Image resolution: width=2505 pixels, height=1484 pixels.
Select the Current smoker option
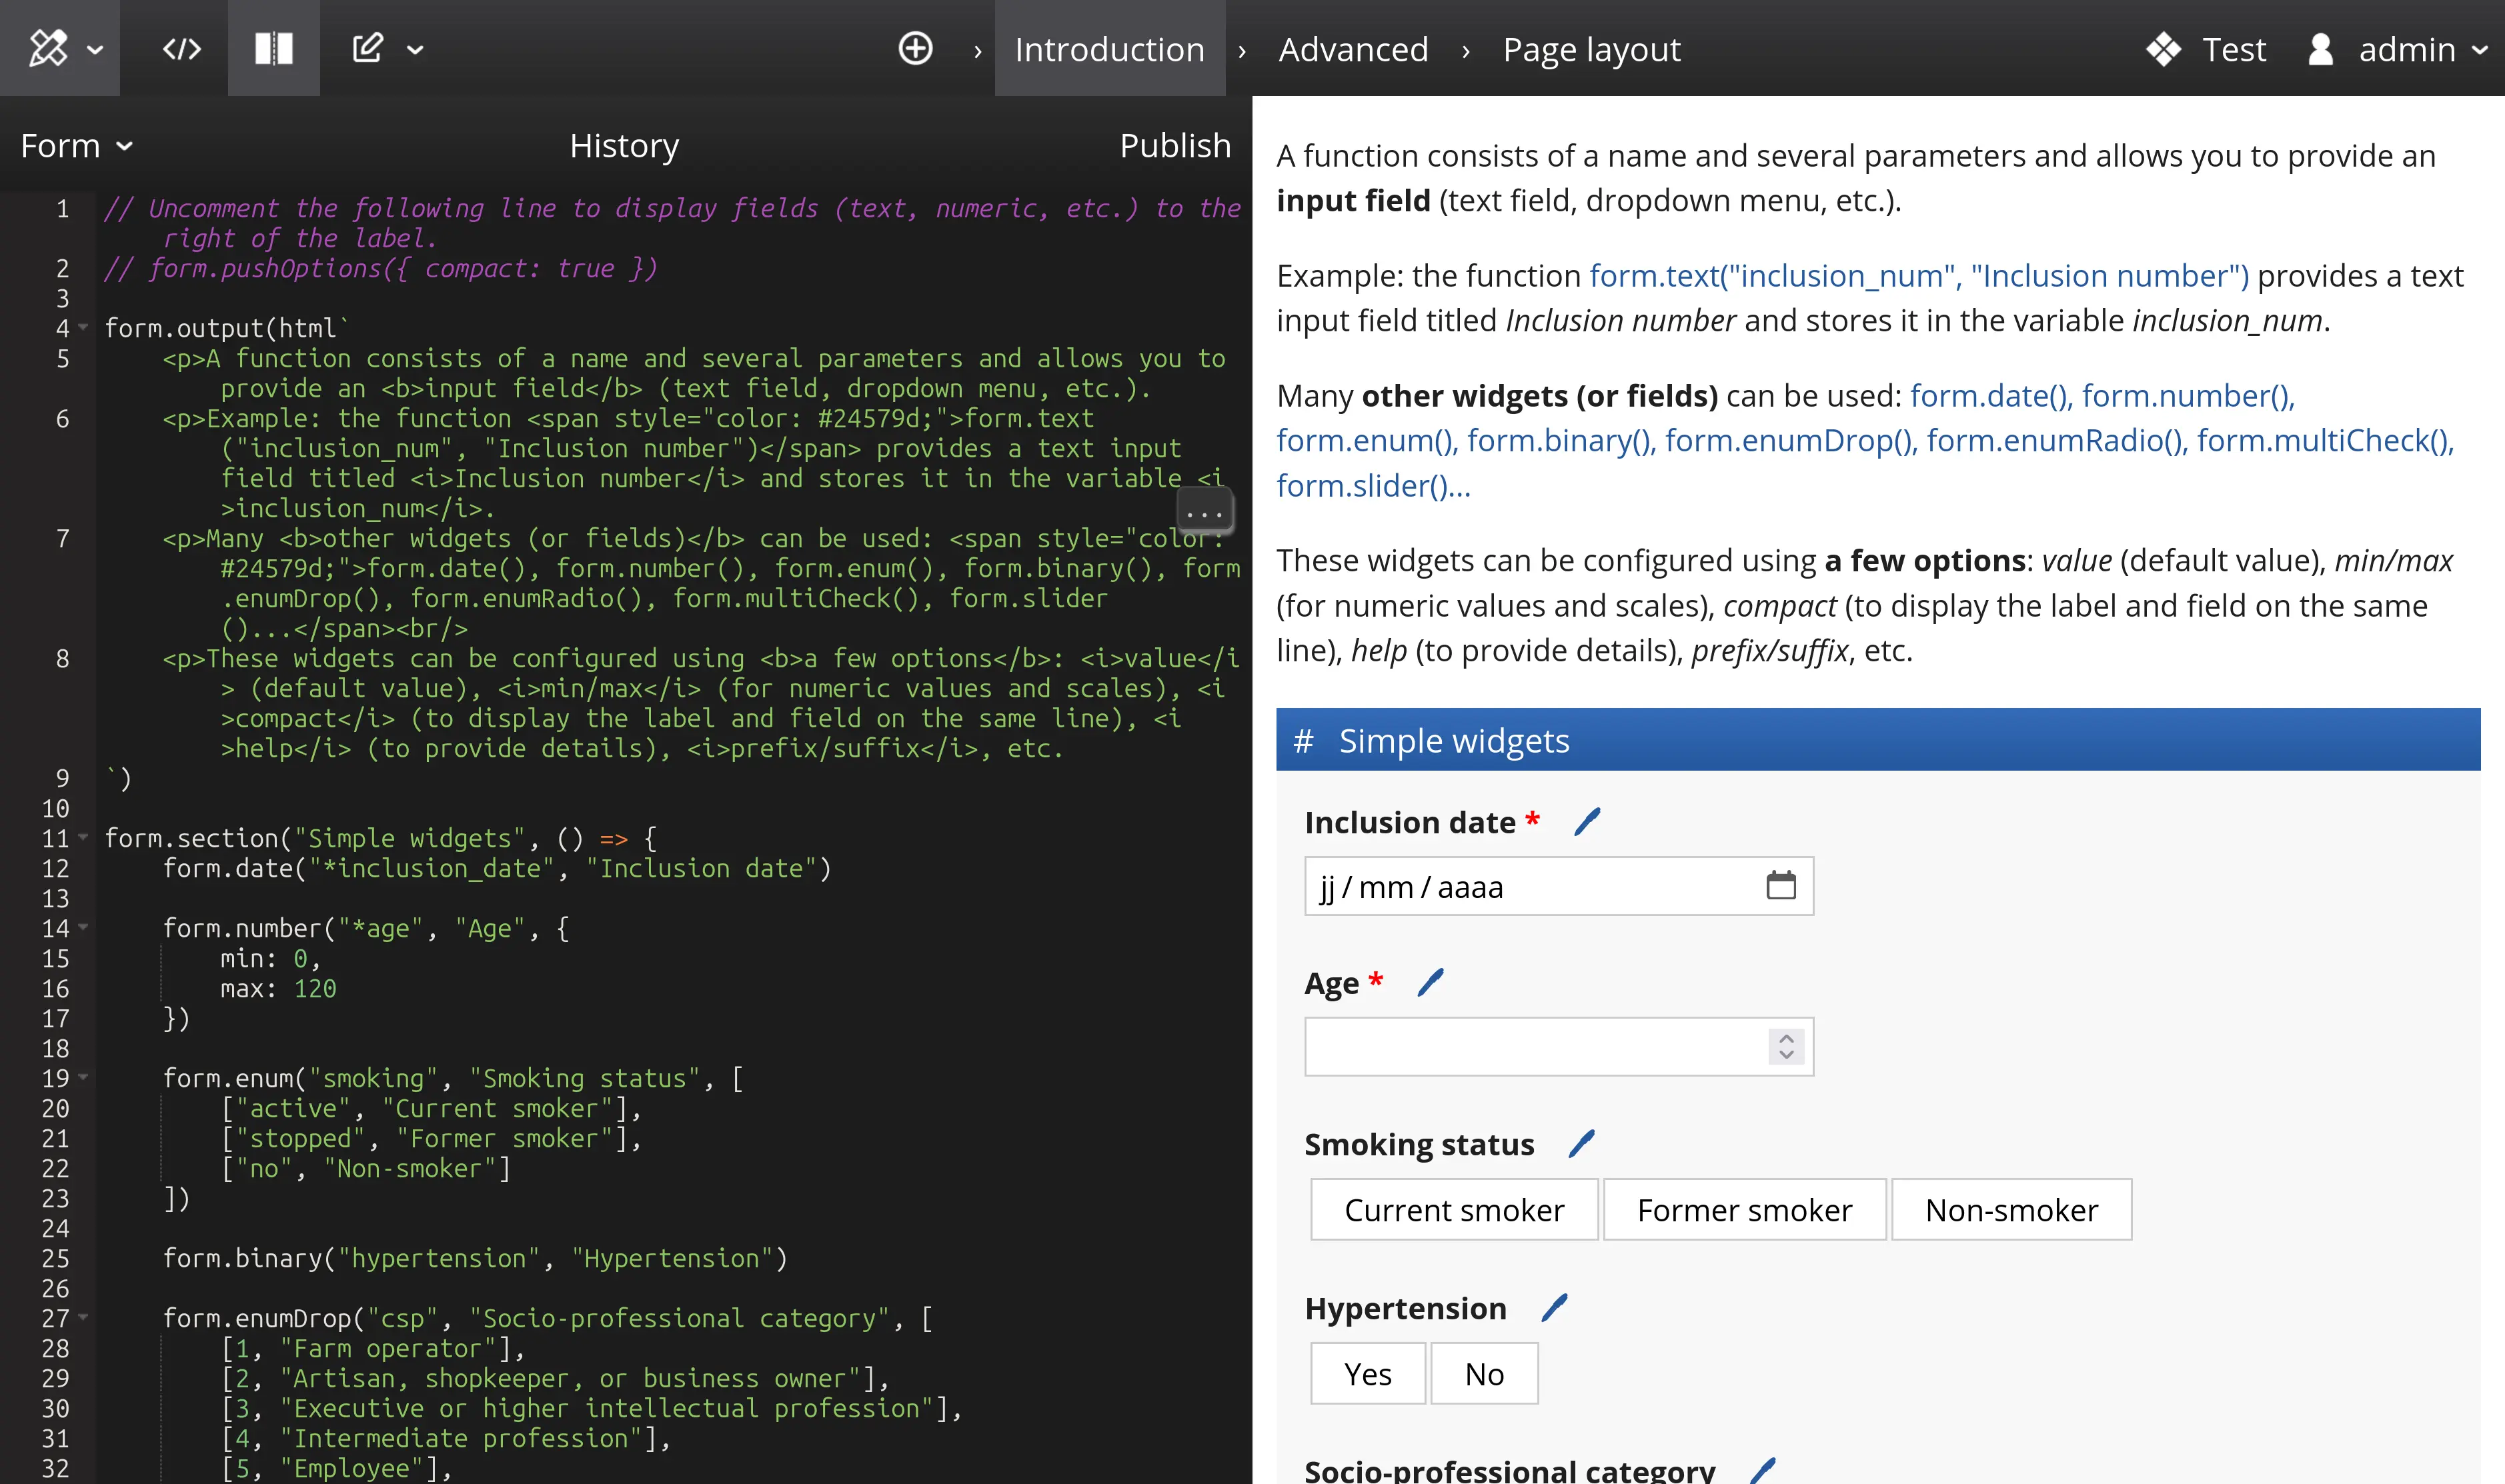(x=1454, y=1210)
